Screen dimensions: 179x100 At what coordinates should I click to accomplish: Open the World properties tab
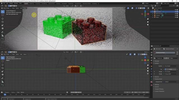pos(152,63)
